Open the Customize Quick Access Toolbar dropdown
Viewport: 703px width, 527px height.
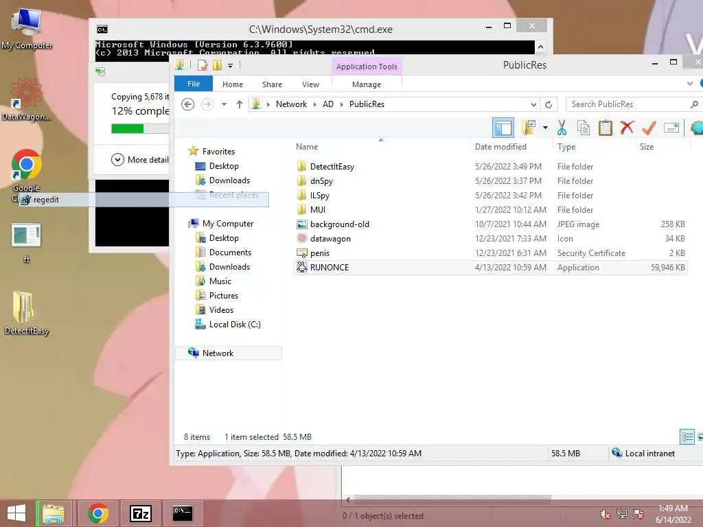click(x=230, y=66)
